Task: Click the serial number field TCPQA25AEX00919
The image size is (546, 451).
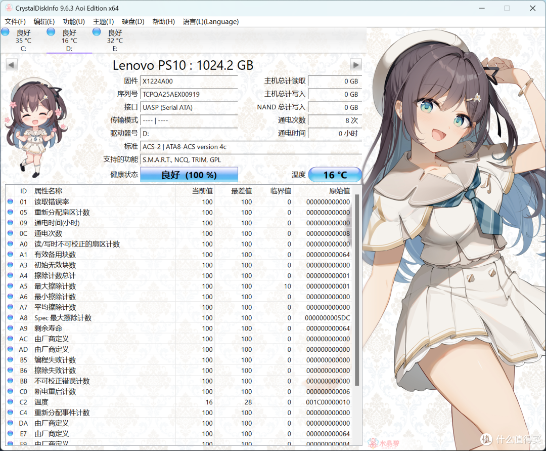Action: click(189, 95)
